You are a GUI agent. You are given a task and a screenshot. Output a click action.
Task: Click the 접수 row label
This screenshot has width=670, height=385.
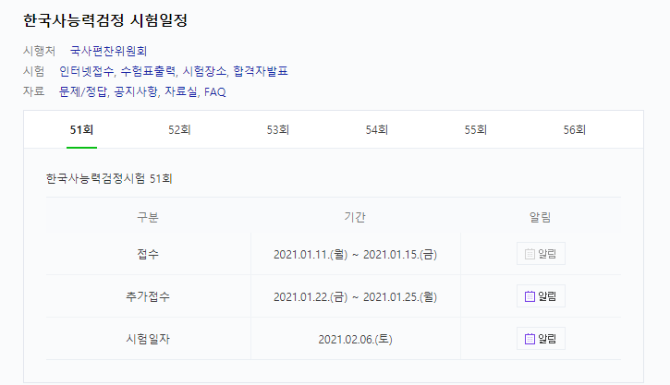point(148,254)
